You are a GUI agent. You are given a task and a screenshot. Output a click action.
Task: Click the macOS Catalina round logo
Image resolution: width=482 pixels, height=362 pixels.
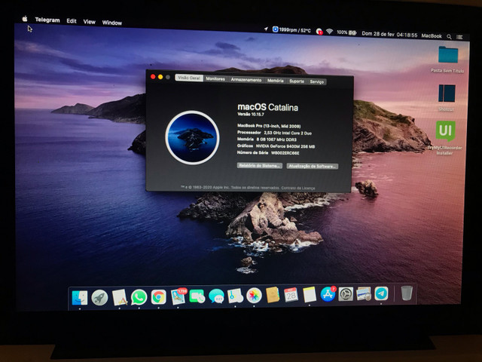click(193, 137)
